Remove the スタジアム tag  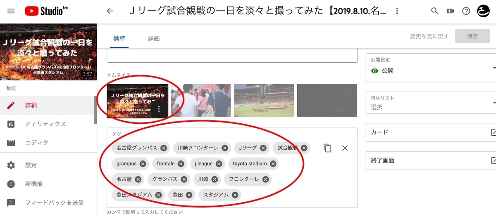click(235, 195)
